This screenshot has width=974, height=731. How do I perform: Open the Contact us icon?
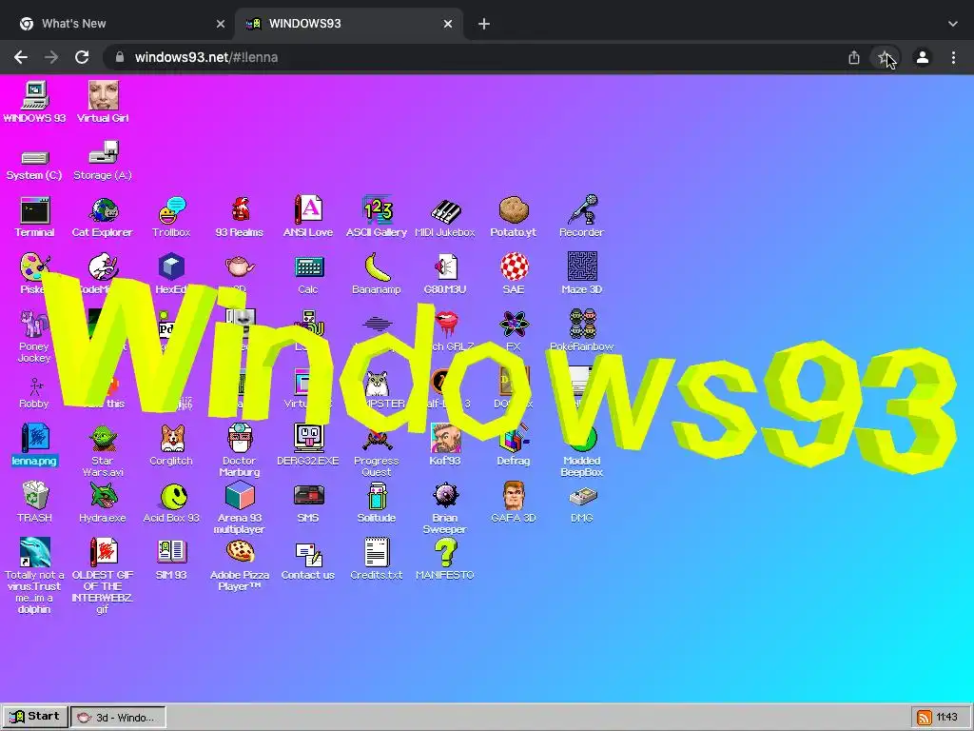pyautogui.click(x=308, y=561)
